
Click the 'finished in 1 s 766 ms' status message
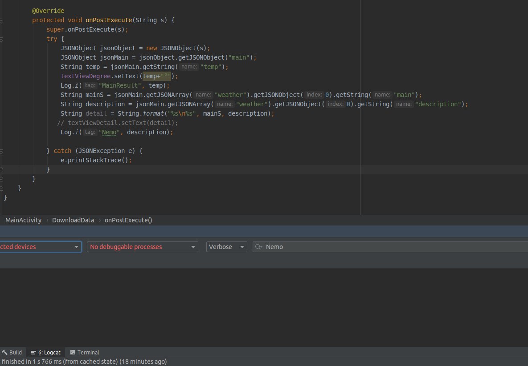(x=84, y=362)
